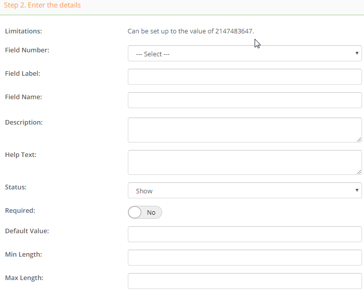Screen dimensions: 364x292
Task: Focus the Max Length input box
Action: (x=244, y=281)
